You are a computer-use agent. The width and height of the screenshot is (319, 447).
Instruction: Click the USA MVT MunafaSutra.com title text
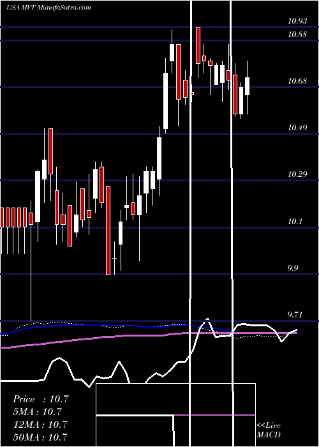(x=48, y=8)
